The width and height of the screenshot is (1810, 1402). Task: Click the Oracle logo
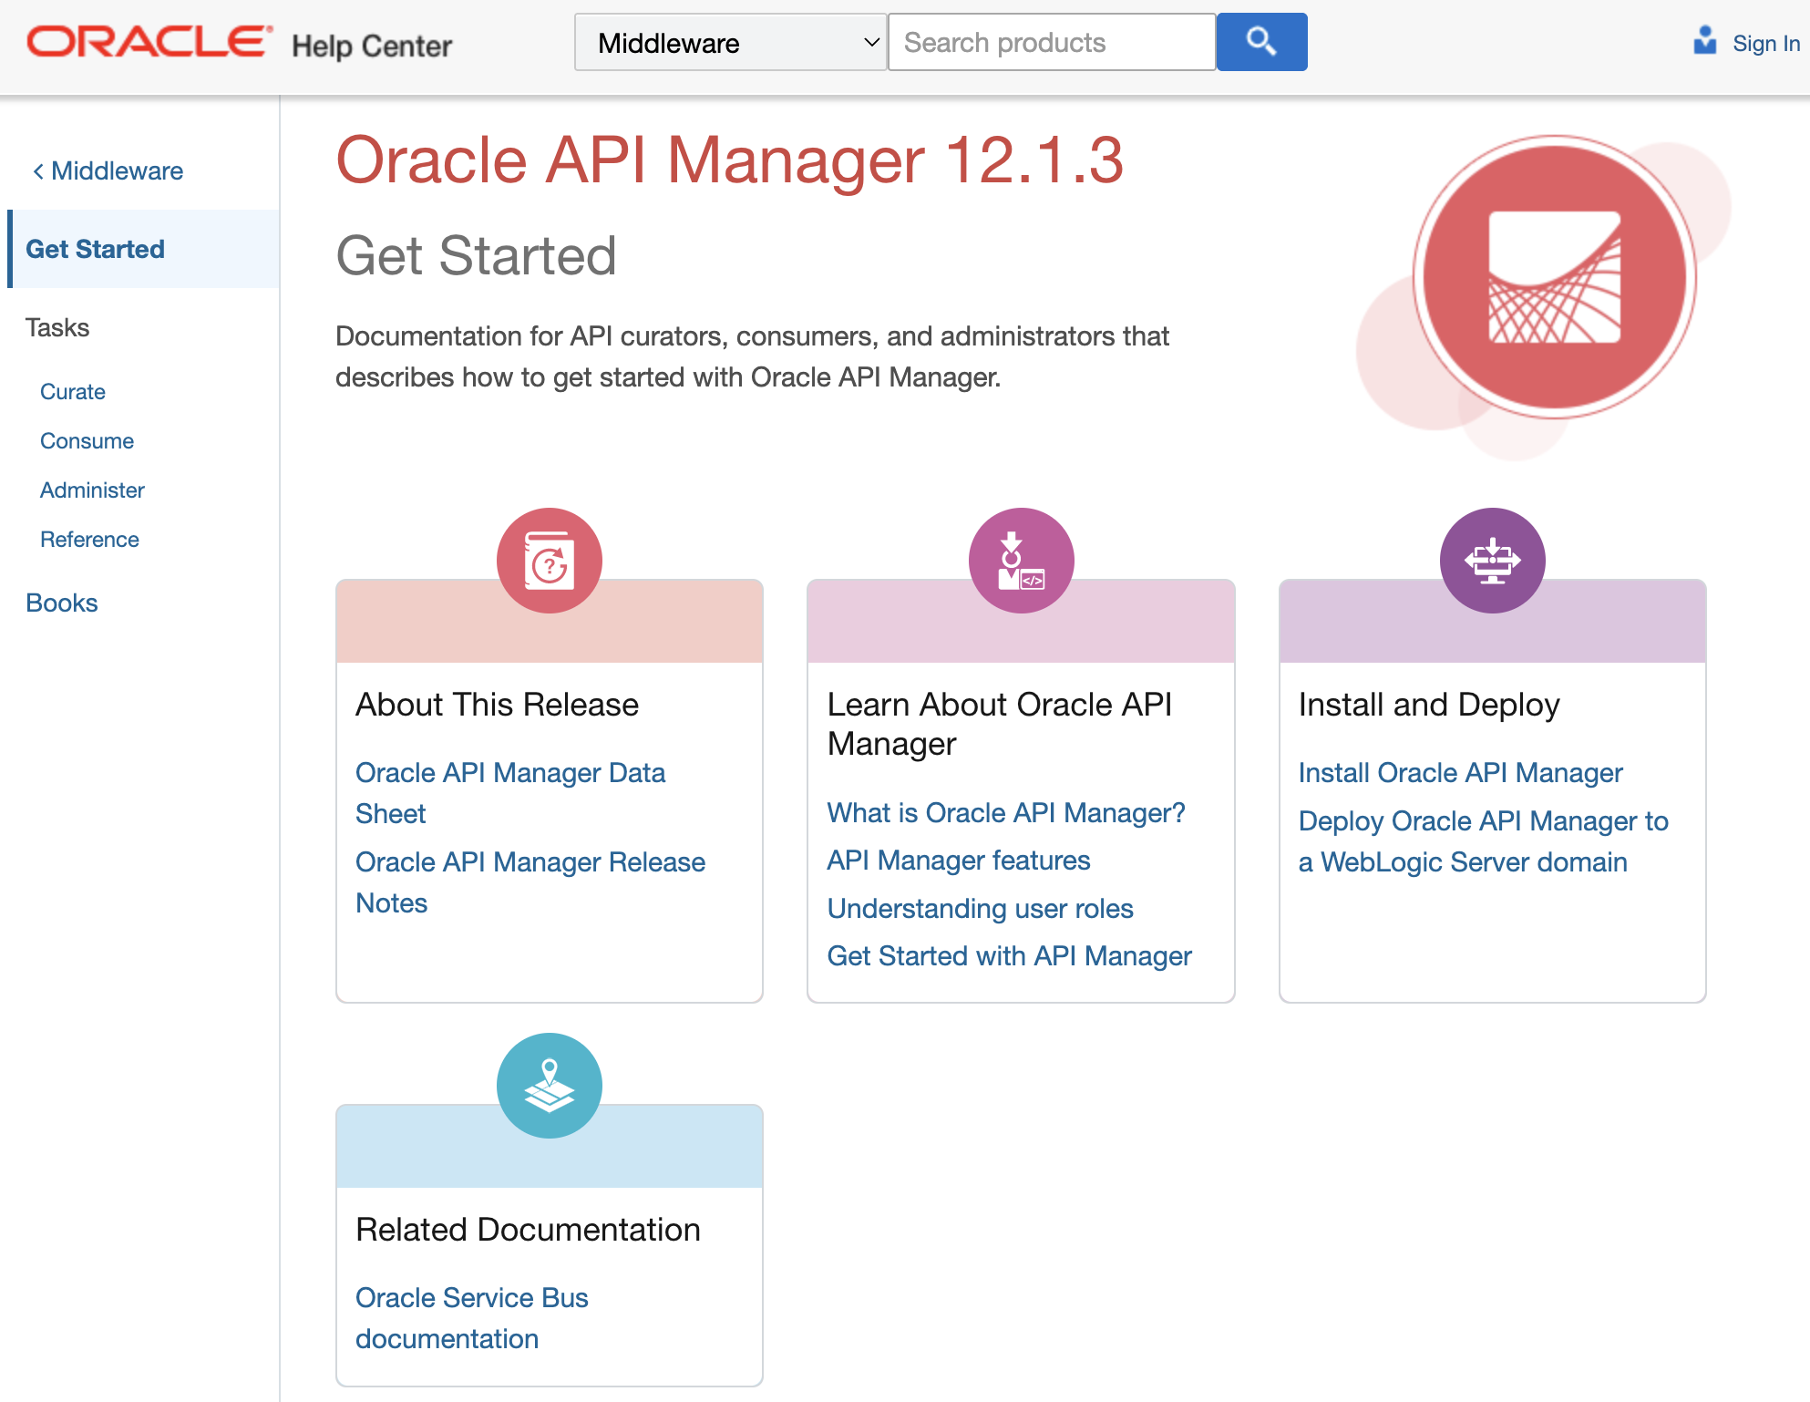[149, 42]
